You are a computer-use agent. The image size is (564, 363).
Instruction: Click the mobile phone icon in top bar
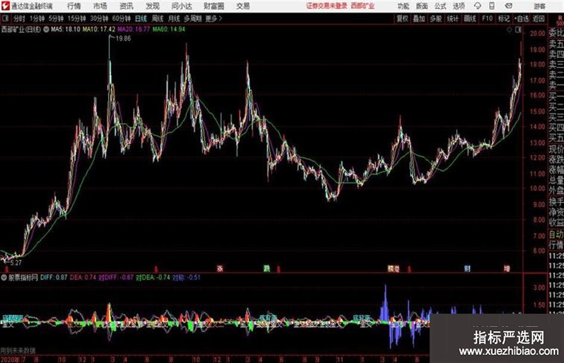coord(492,6)
